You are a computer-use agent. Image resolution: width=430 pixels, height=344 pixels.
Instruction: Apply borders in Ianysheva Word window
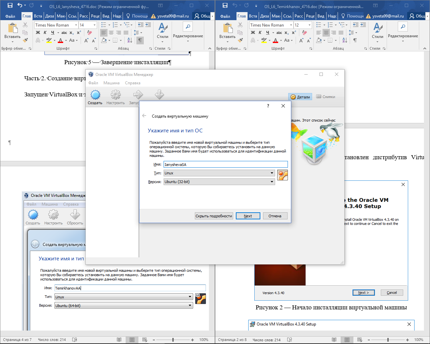[115, 40]
